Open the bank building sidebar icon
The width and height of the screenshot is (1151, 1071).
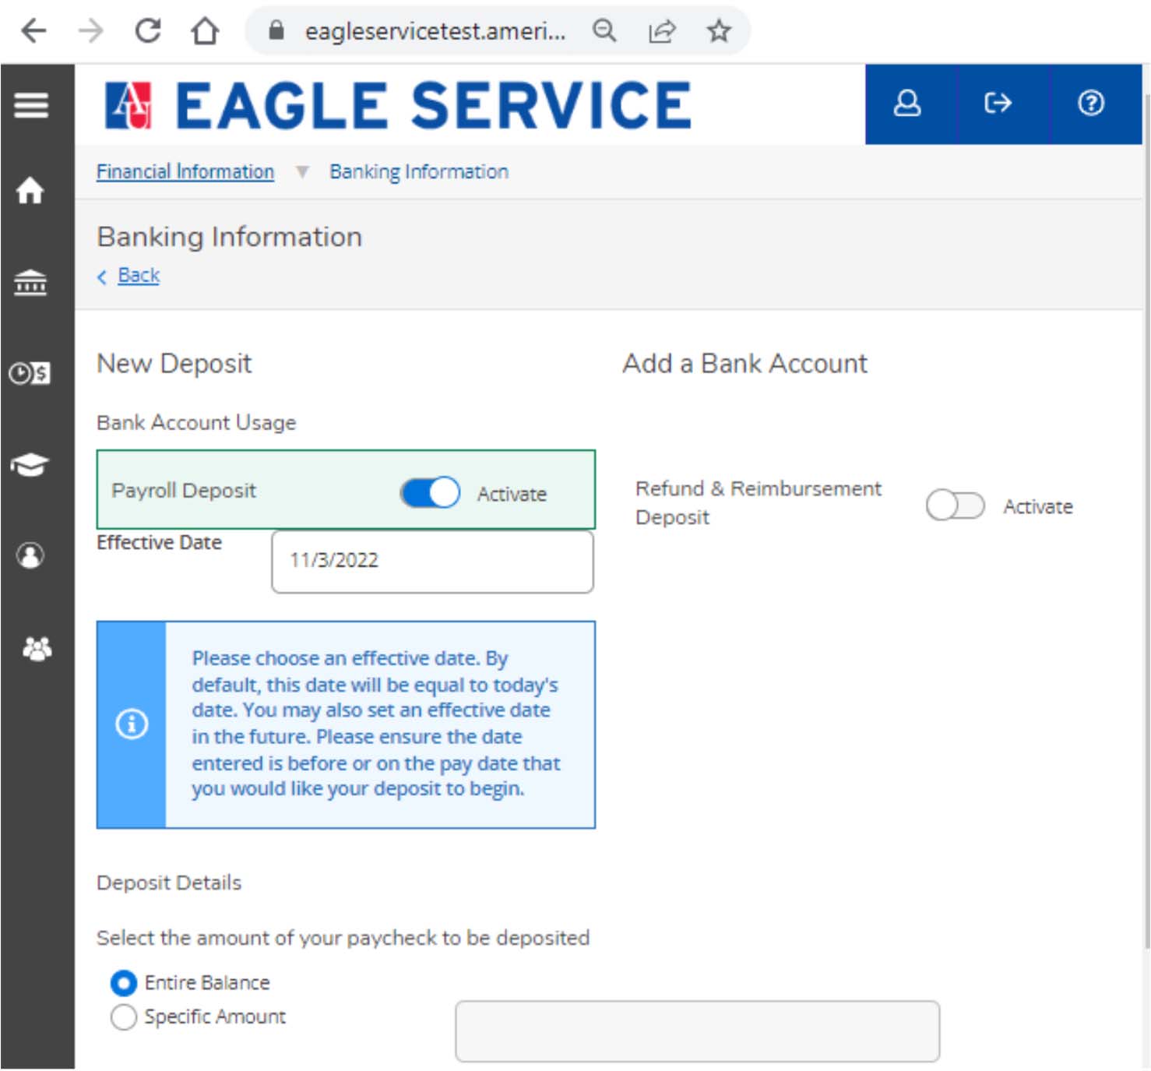[x=30, y=282]
